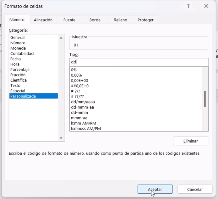Choose the dd-mmm-aa format
Image resolution: width=218 pixels, height=199 pixels.
coord(136,107)
